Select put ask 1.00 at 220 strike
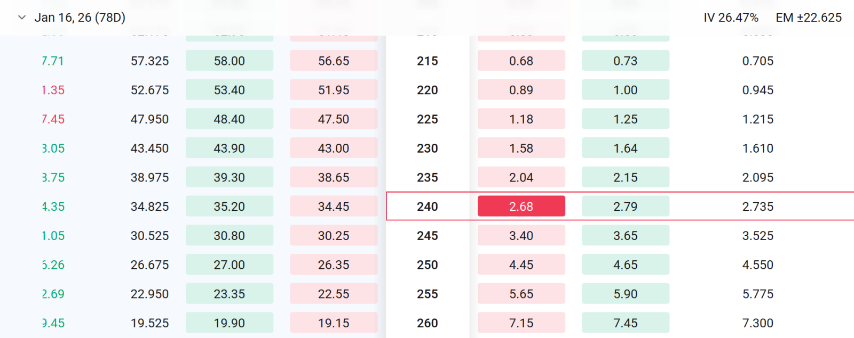 pyautogui.click(x=626, y=90)
